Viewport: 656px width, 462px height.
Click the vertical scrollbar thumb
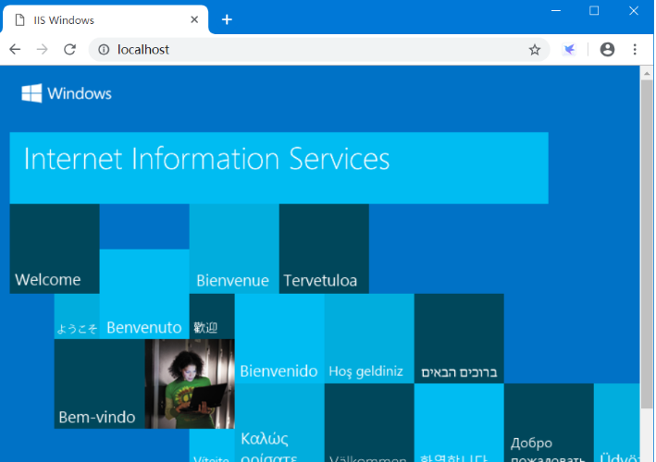(x=647, y=244)
